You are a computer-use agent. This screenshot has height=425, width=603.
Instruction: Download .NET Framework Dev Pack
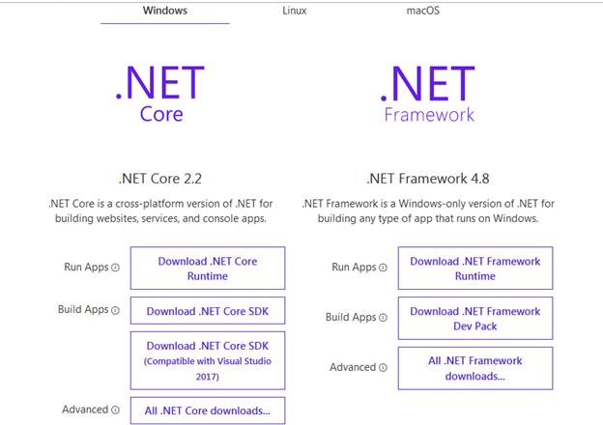click(475, 318)
